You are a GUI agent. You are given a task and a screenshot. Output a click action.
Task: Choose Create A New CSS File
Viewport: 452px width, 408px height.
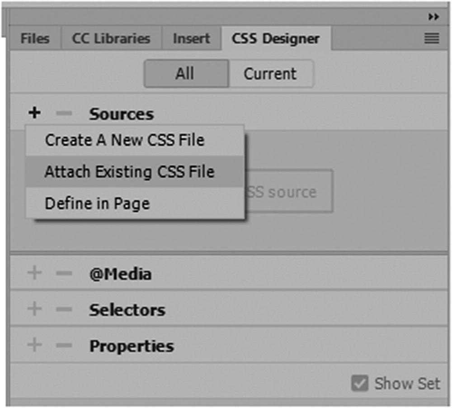pos(125,140)
